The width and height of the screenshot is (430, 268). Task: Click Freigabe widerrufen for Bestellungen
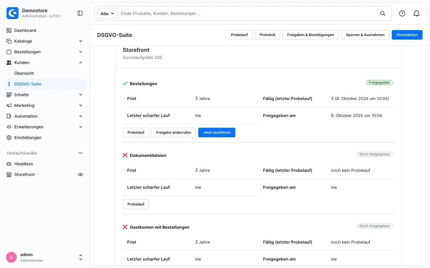pyautogui.click(x=173, y=133)
